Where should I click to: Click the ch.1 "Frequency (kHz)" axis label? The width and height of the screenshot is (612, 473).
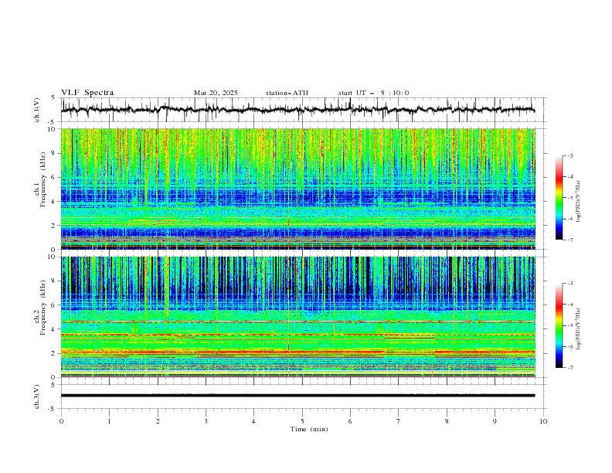coord(44,180)
